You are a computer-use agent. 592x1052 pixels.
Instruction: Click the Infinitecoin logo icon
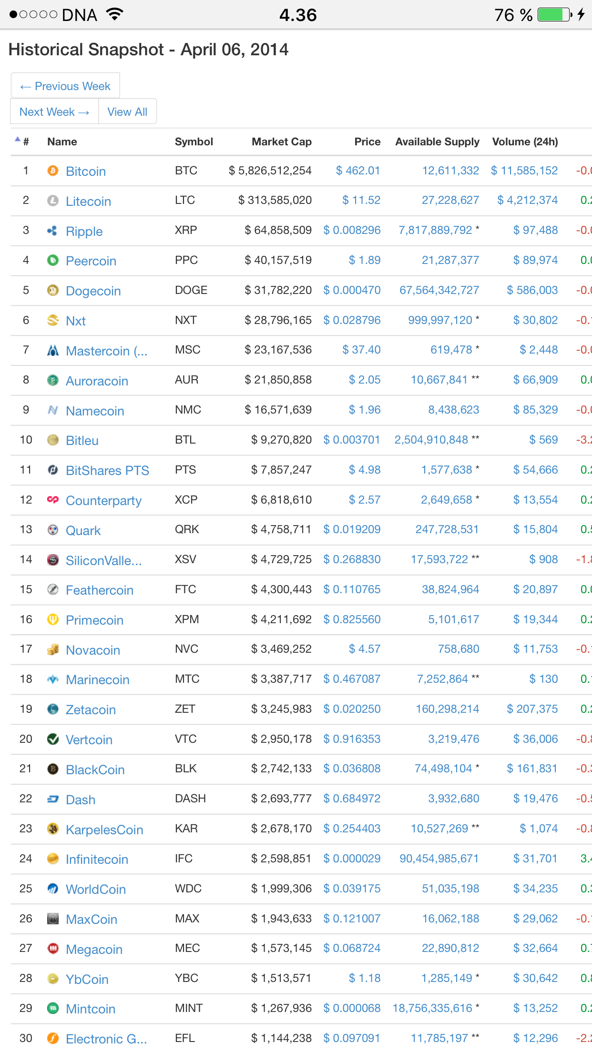53,859
